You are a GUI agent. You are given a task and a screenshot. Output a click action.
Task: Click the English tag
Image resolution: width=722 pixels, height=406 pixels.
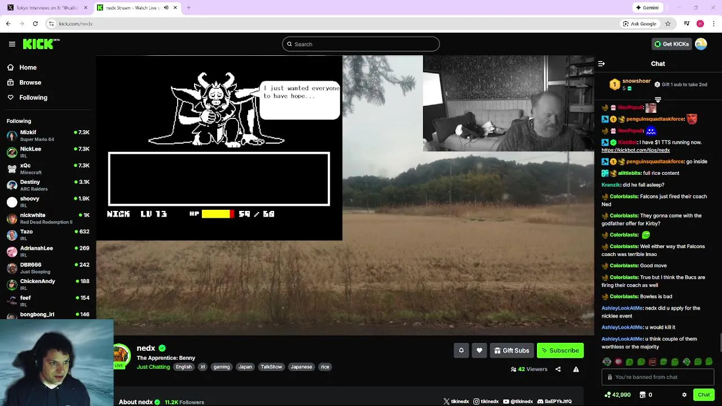coord(183,367)
